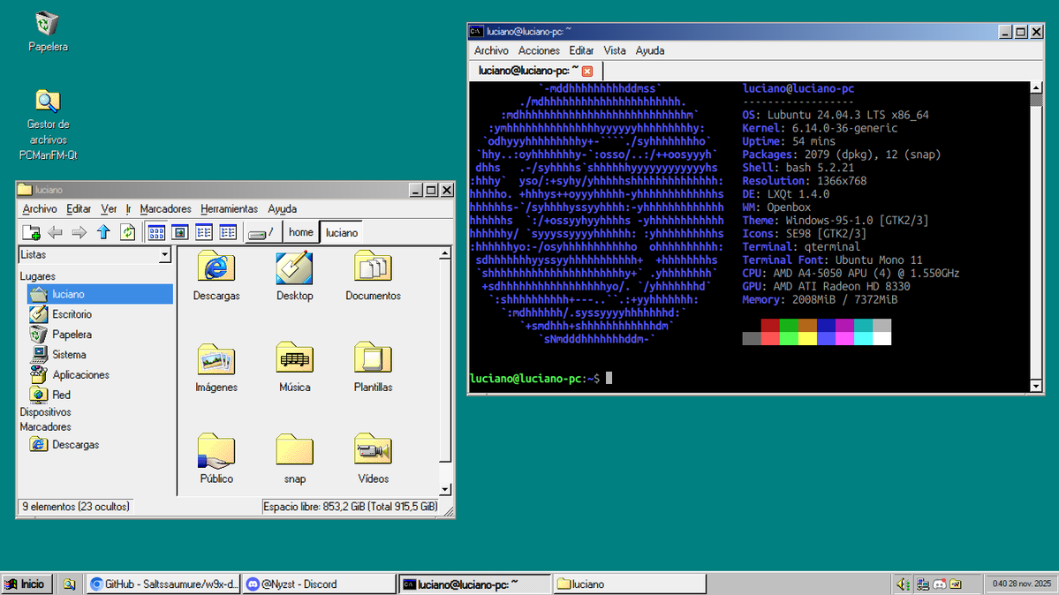1059x595 pixels.
Task: Open Discord tray icon
Action: click(x=940, y=584)
